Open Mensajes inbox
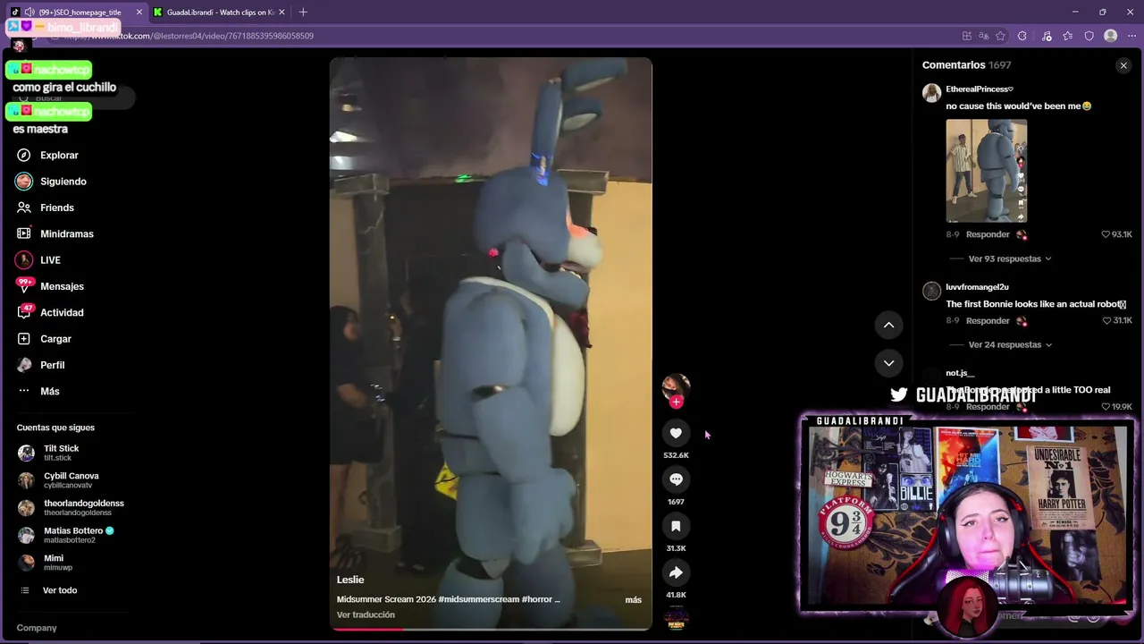Viewport: 1144px width, 644px height. tap(50, 286)
